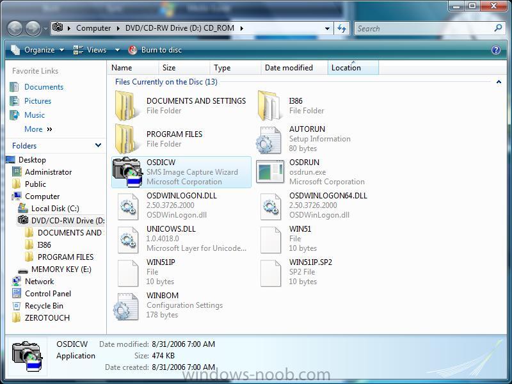
Task: Select the OSDICW camera application icon
Action: tap(127, 172)
